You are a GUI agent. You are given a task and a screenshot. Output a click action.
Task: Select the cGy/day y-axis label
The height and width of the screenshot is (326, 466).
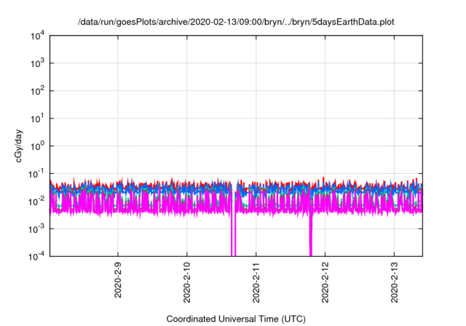click(x=18, y=146)
